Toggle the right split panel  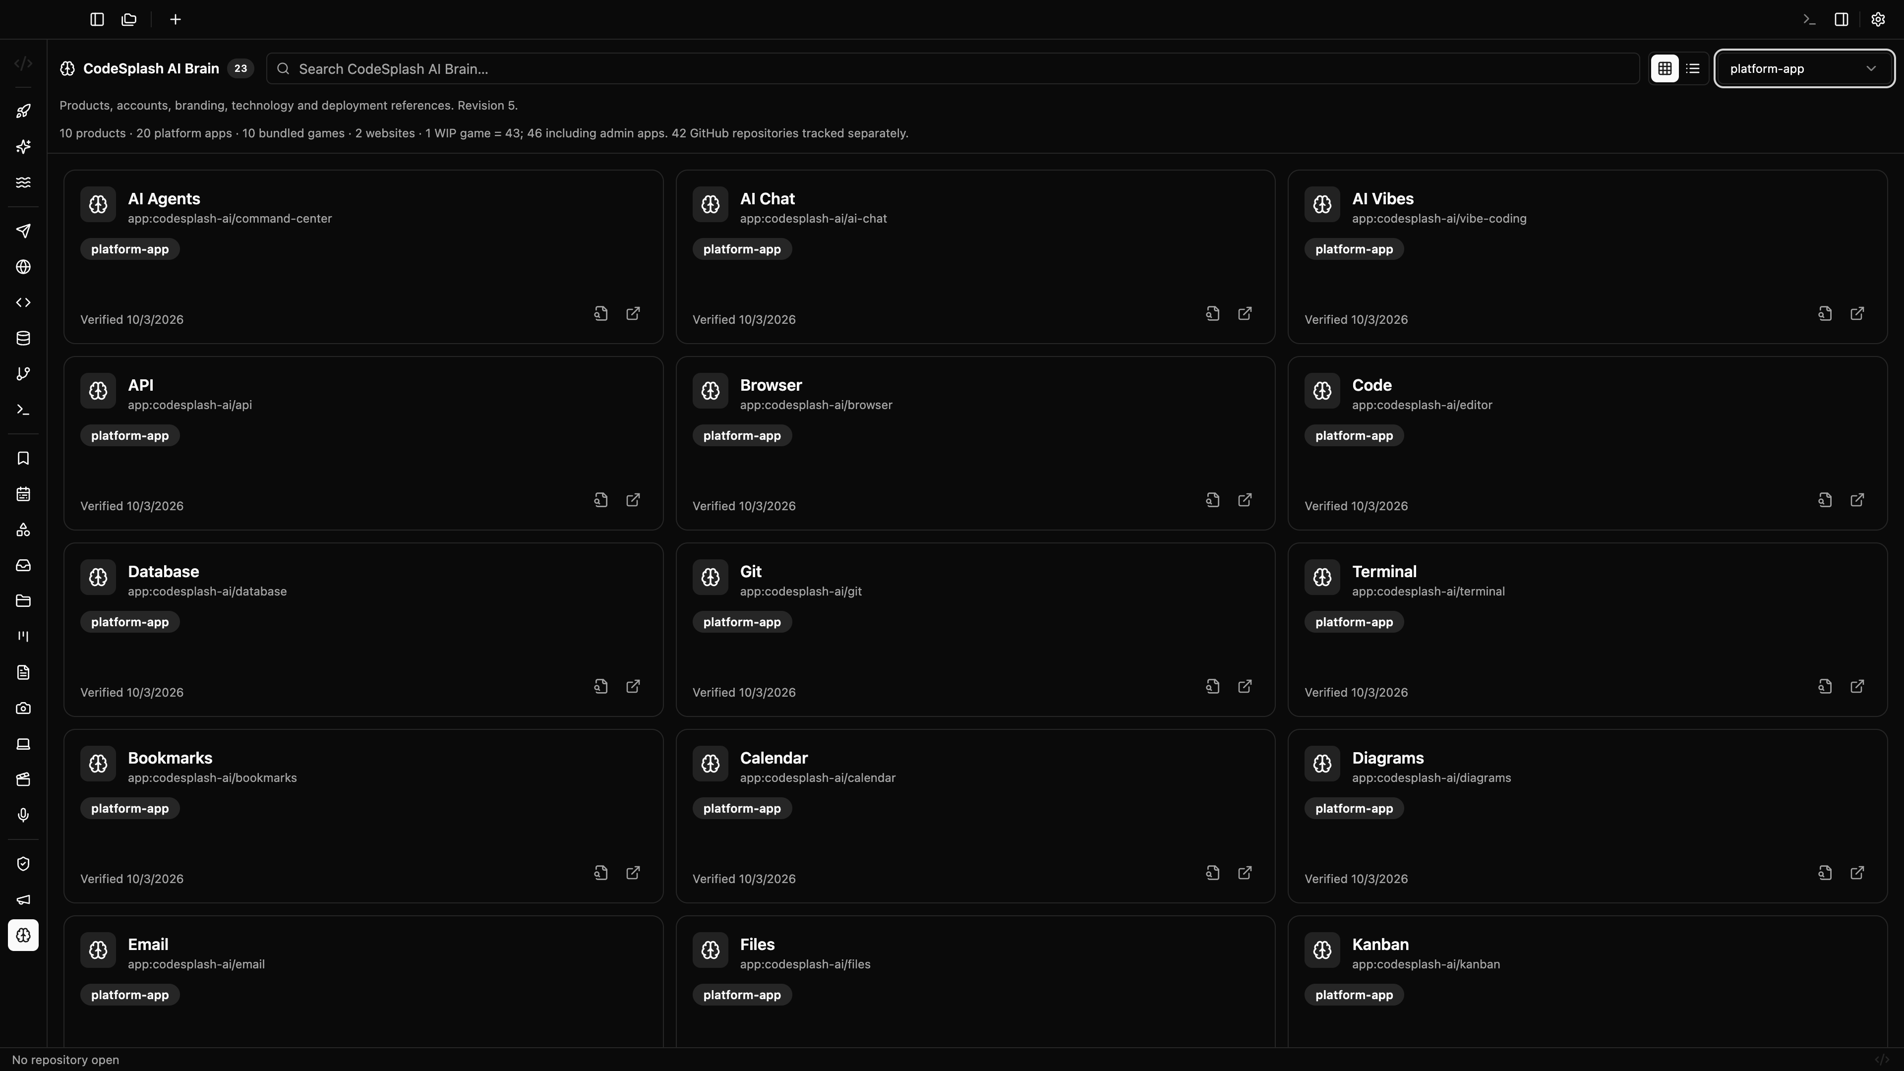pyautogui.click(x=1841, y=19)
